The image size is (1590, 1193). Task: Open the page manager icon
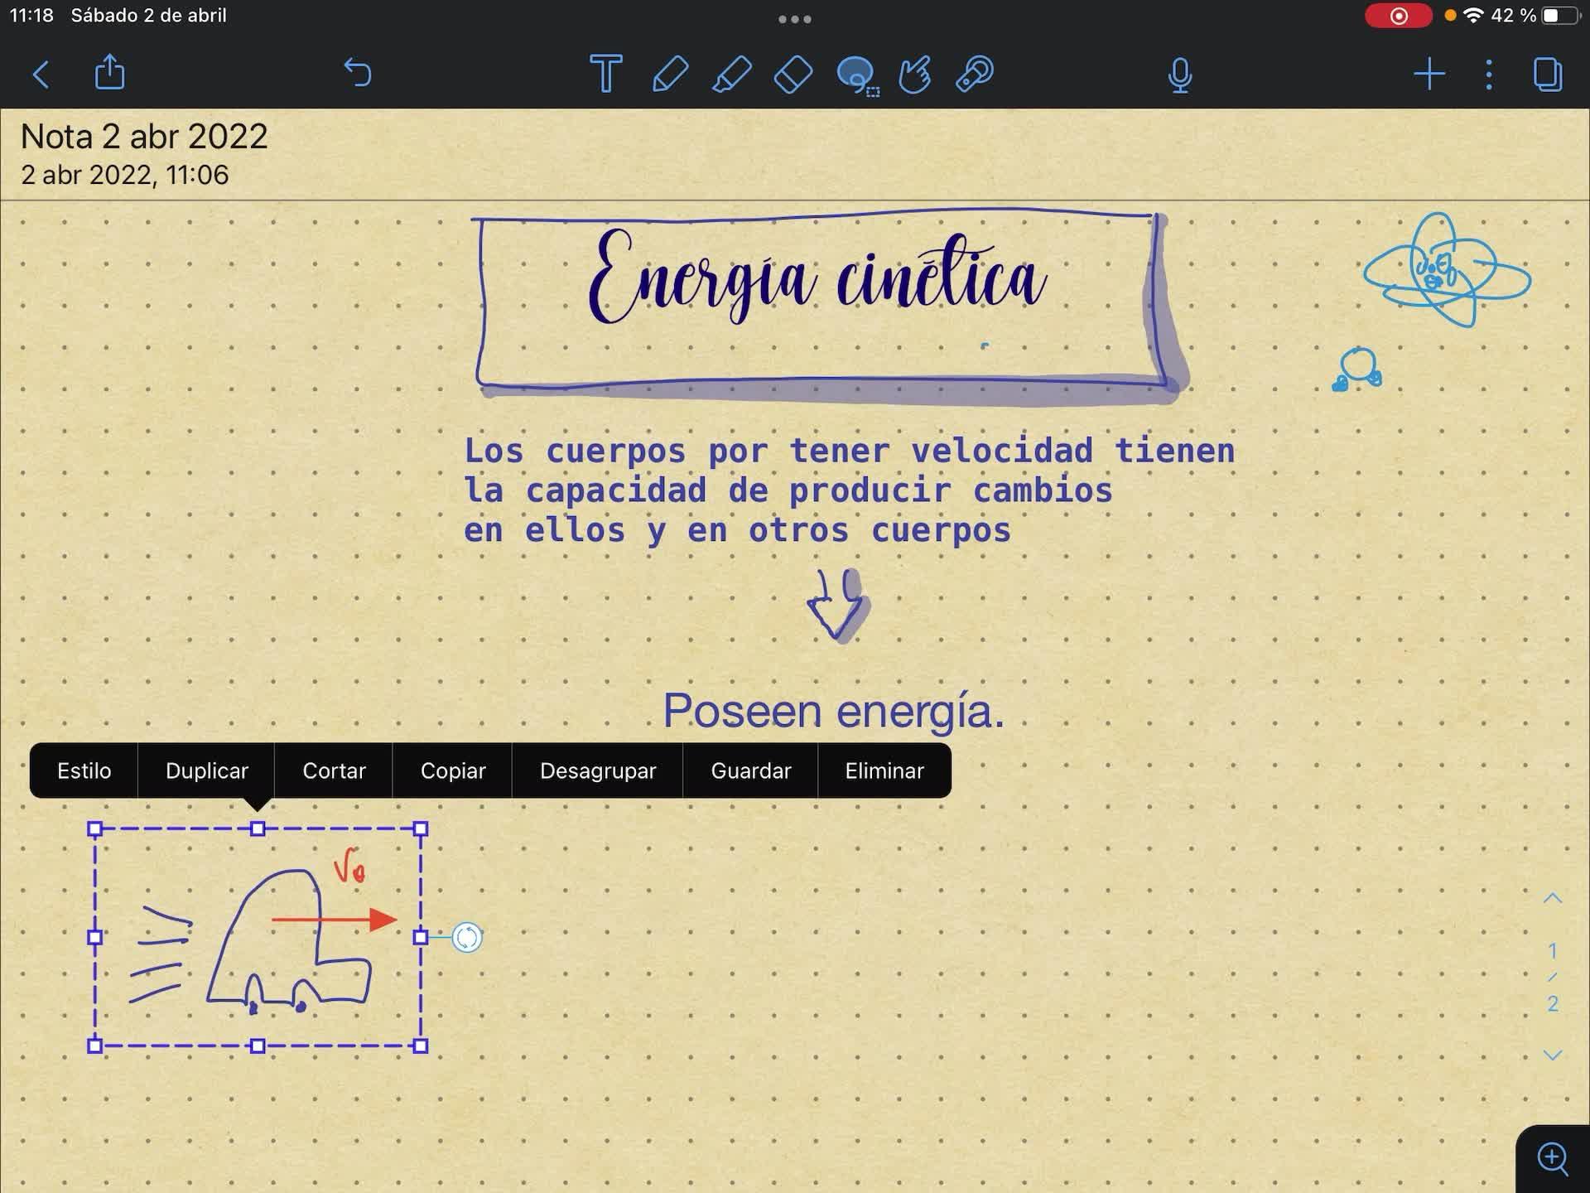1547,74
